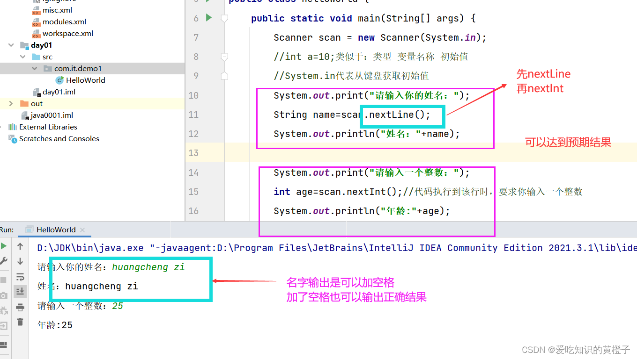Open workspace.xml in the project tree
The height and width of the screenshot is (359, 637).
pos(67,34)
